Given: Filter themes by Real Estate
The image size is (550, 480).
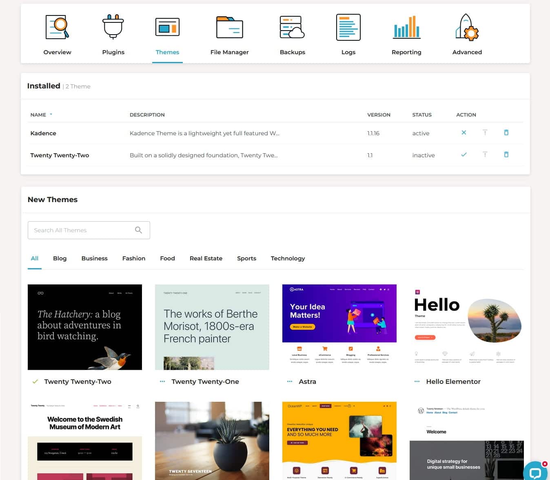Looking at the screenshot, I should 206,258.
